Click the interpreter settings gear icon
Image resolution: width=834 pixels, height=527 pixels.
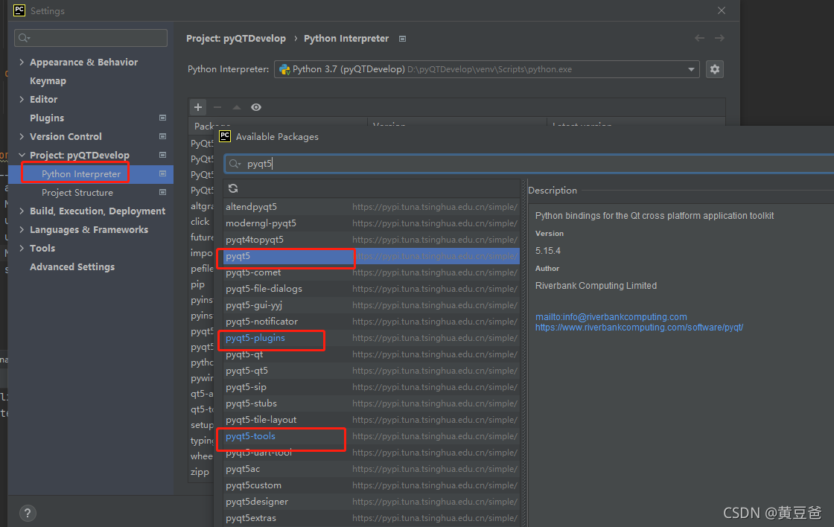coord(715,69)
